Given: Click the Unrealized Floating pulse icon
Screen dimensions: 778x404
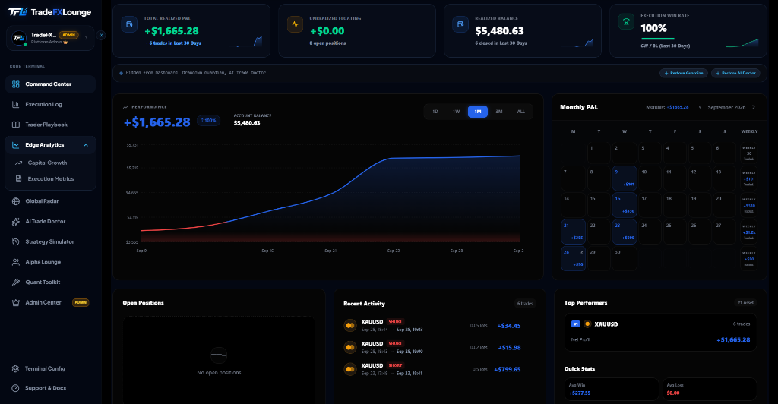Looking at the screenshot, I should [296, 24].
